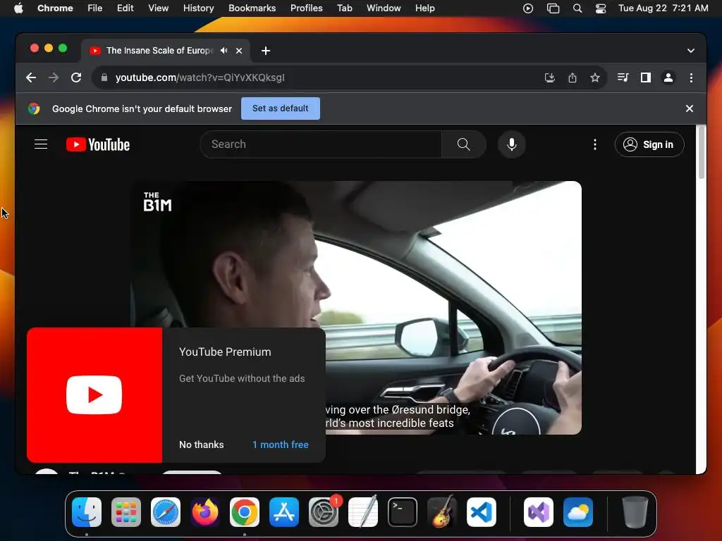This screenshot has height=541, width=722.
Task: Open the YouTube hamburger guide menu
Action: click(41, 144)
